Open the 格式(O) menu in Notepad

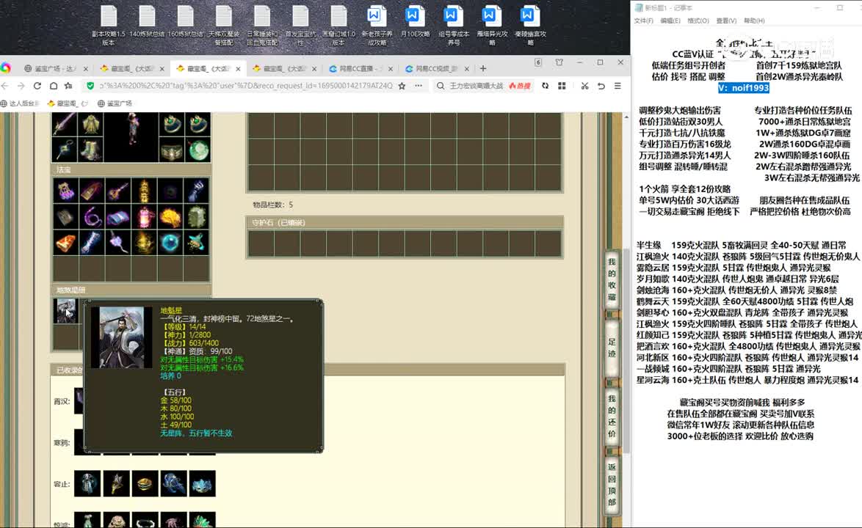click(698, 21)
